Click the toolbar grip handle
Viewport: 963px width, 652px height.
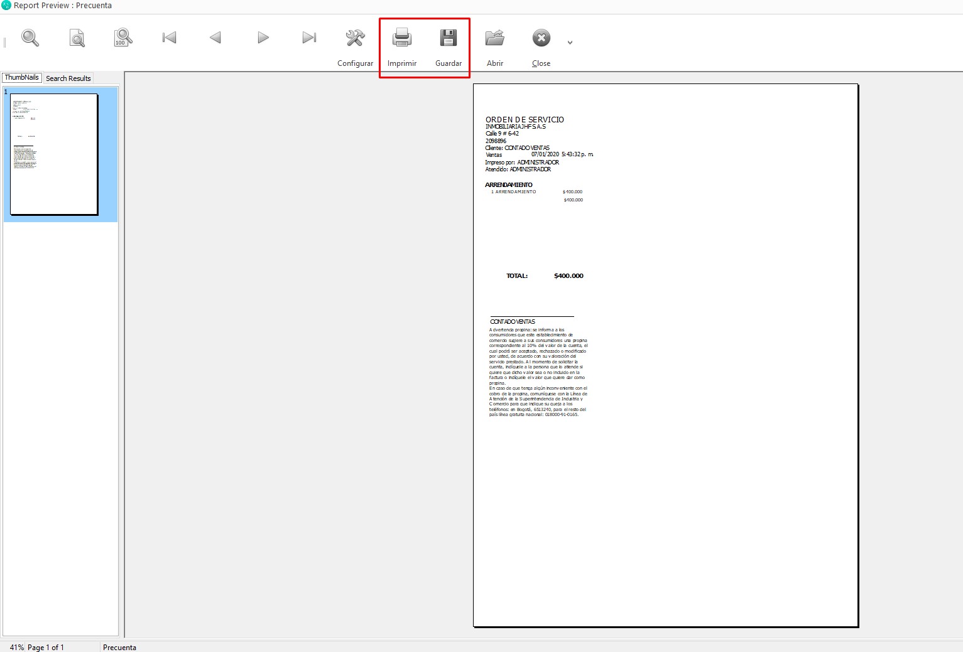[5, 43]
